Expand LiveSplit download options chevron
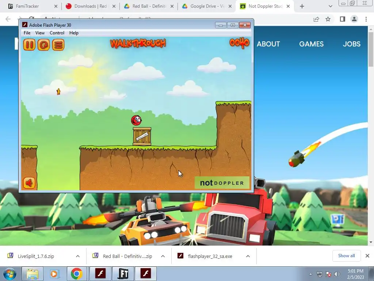 click(x=78, y=256)
